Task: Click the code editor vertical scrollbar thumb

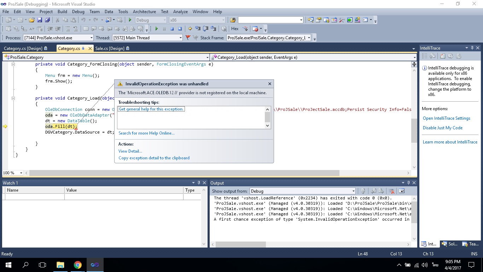Action: point(414,131)
